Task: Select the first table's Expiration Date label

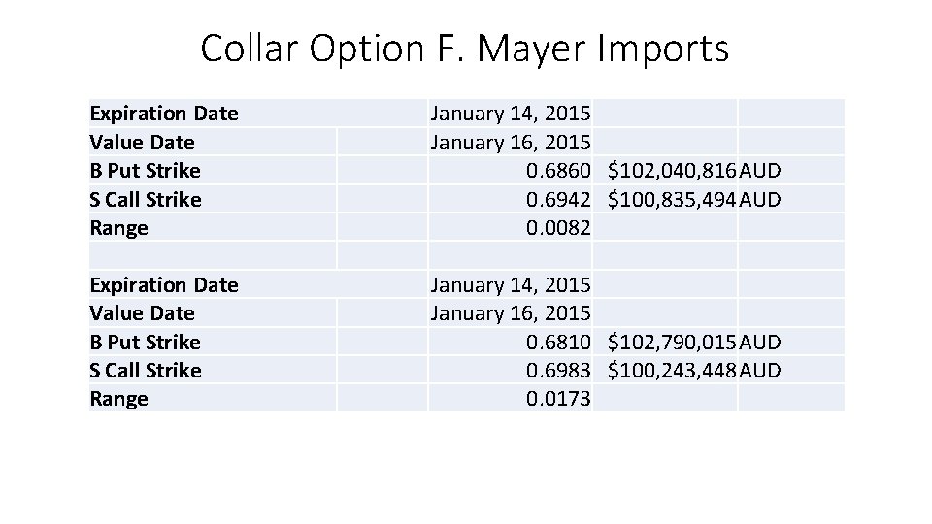Action: click(163, 114)
